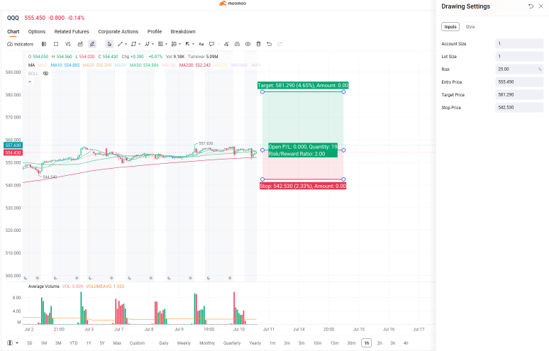549x351 pixels.
Task: Expand the pattern tool dropdown arrow
Action: tap(153, 44)
